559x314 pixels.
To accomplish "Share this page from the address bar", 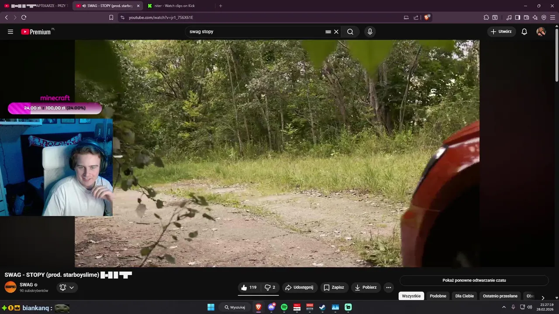I will (416, 17).
